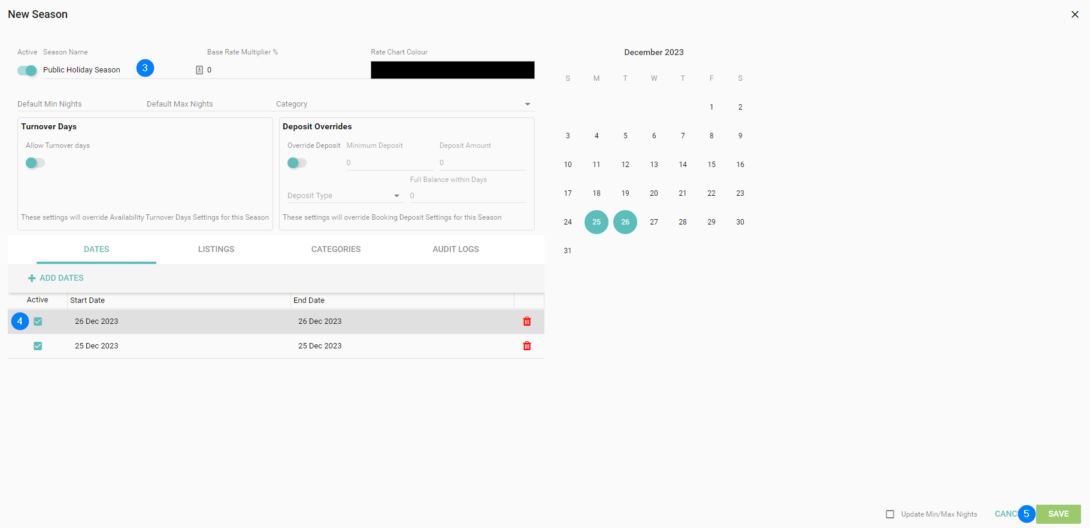This screenshot has height=528, width=1090.
Task: Delete the 26 Dec 2023 date row
Action: 527,321
